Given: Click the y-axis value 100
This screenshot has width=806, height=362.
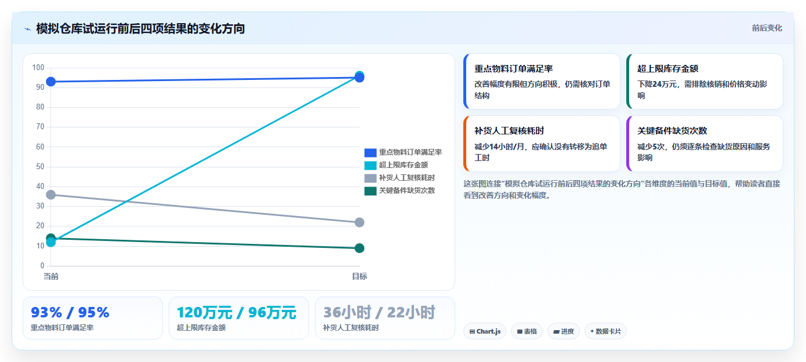Looking at the screenshot, I should pos(38,68).
